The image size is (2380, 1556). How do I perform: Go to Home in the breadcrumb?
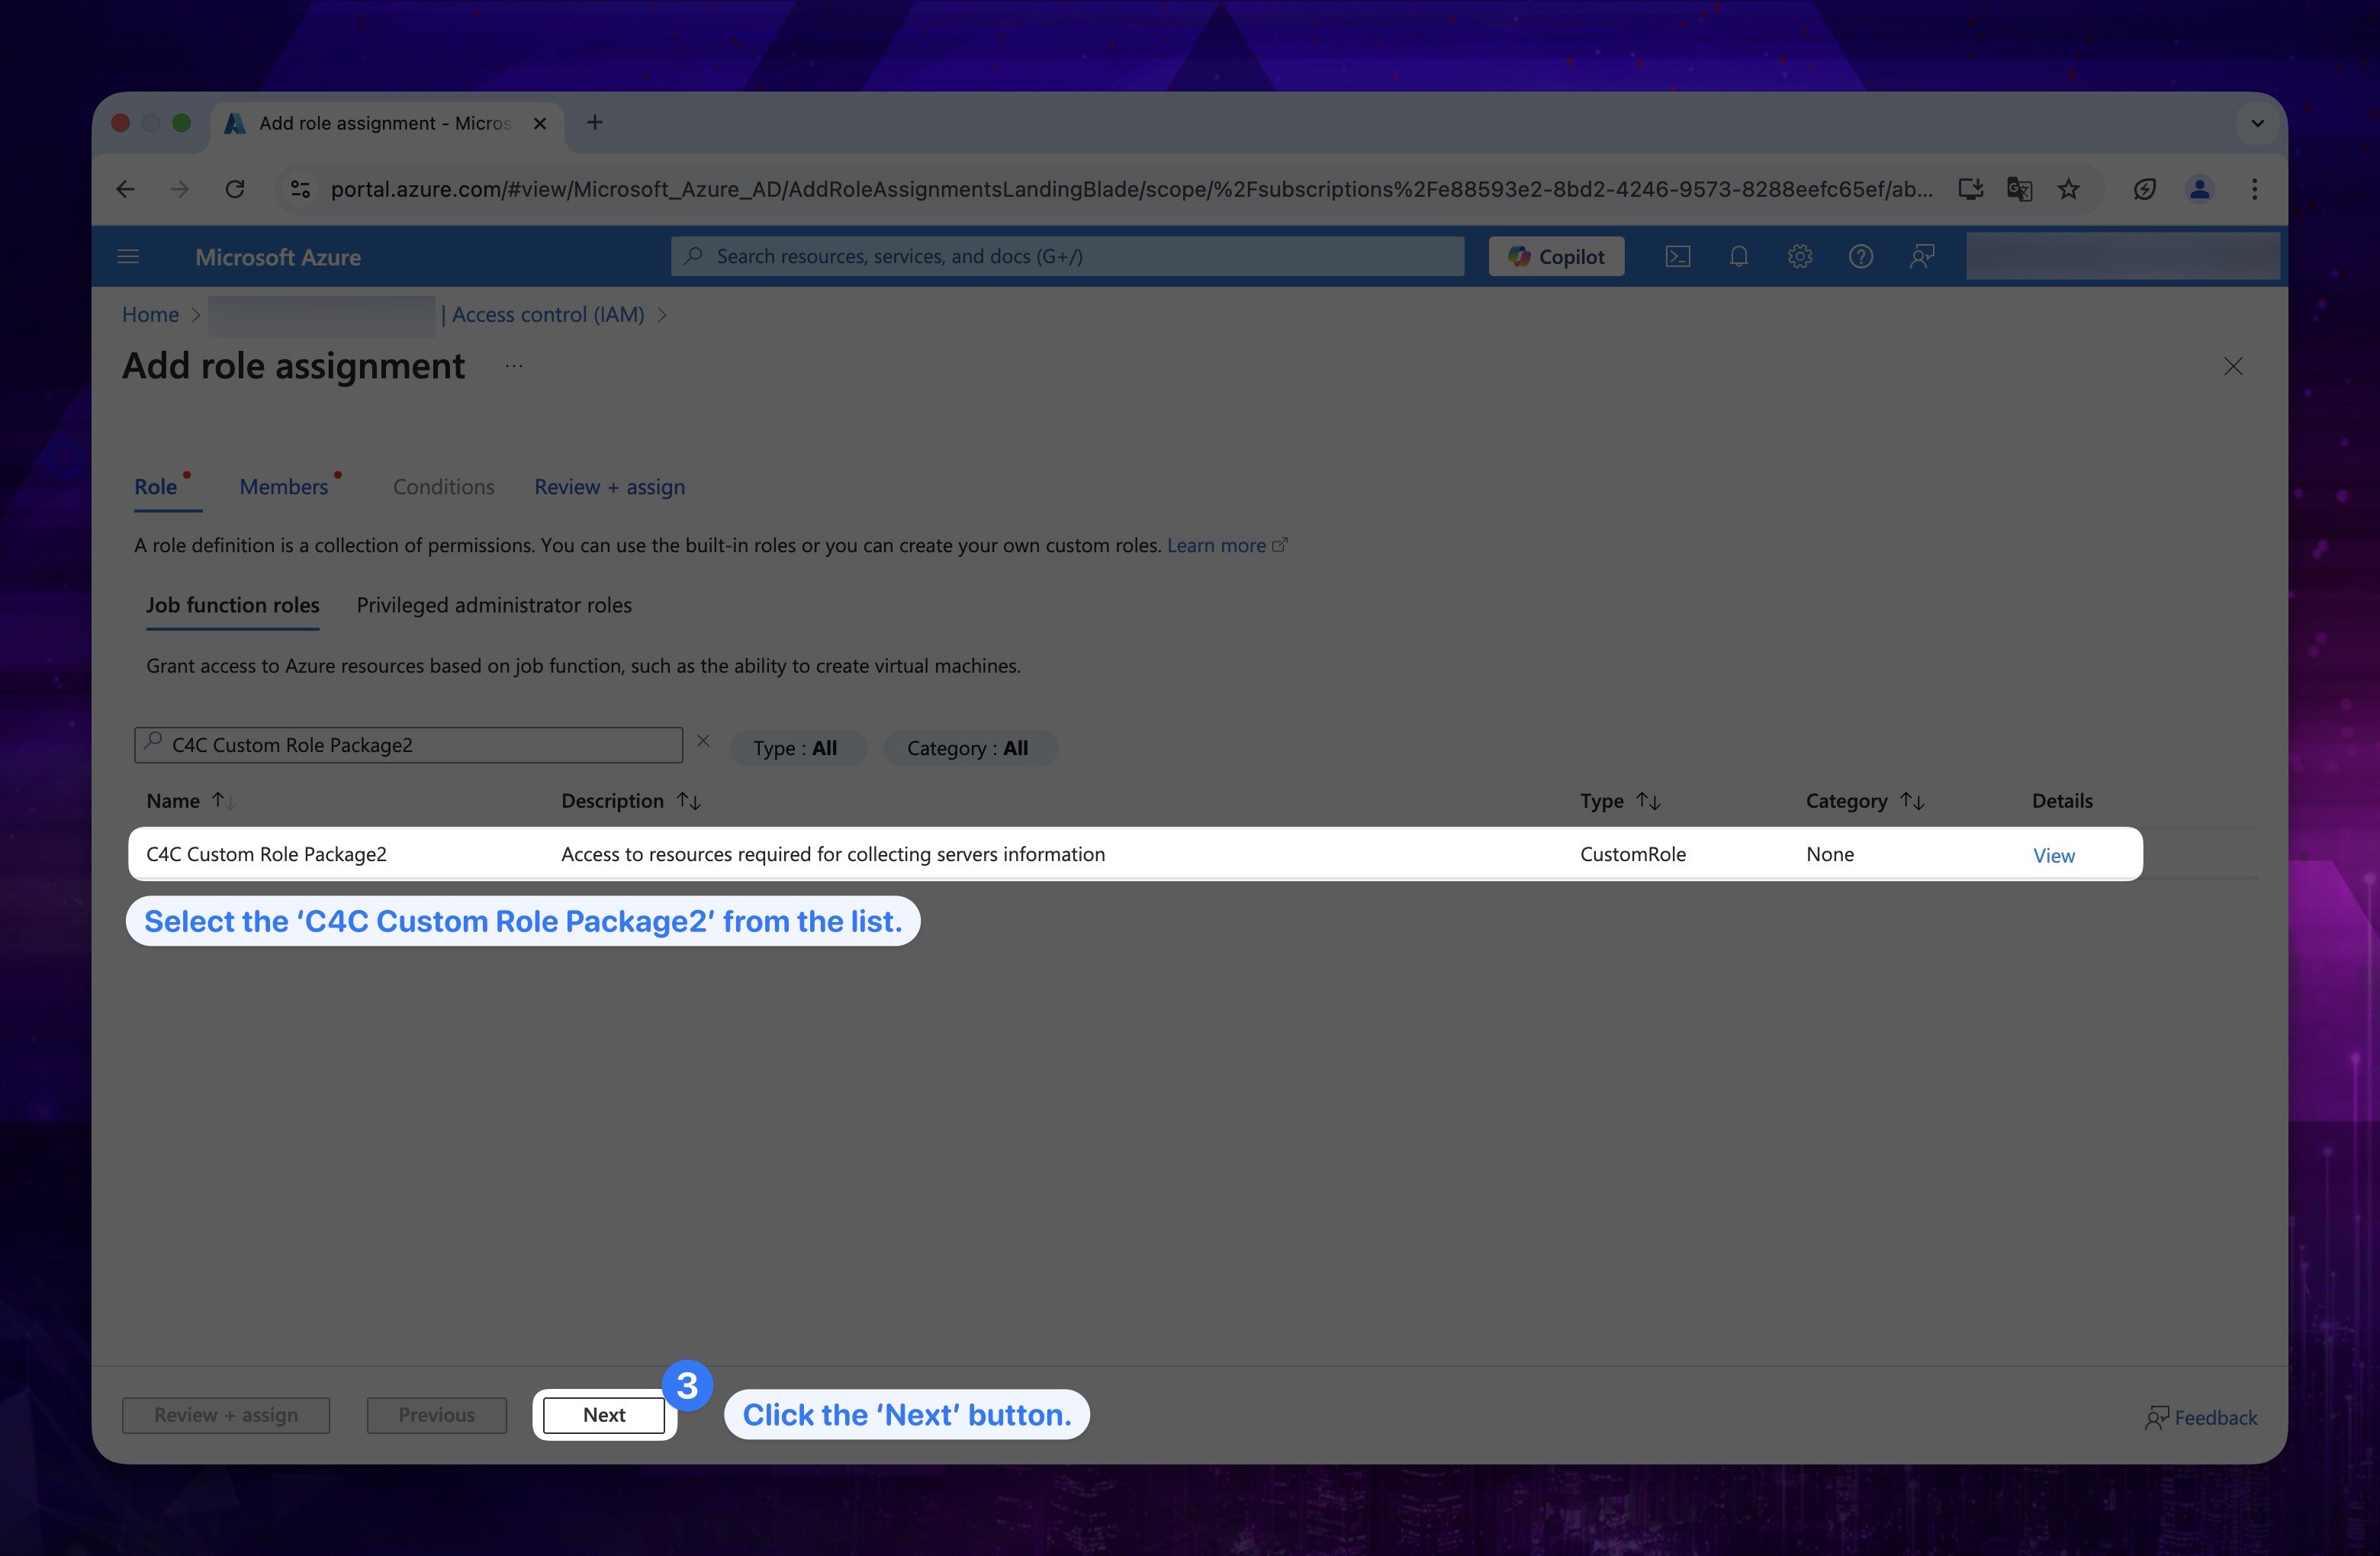[x=150, y=314]
